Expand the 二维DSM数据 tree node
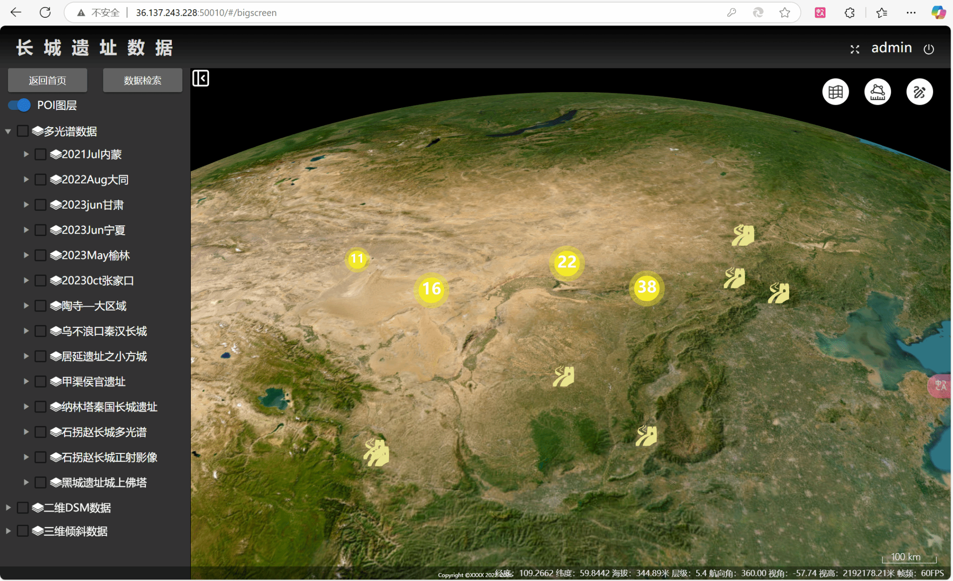Screen dimensions: 953x581 (8, 507)
